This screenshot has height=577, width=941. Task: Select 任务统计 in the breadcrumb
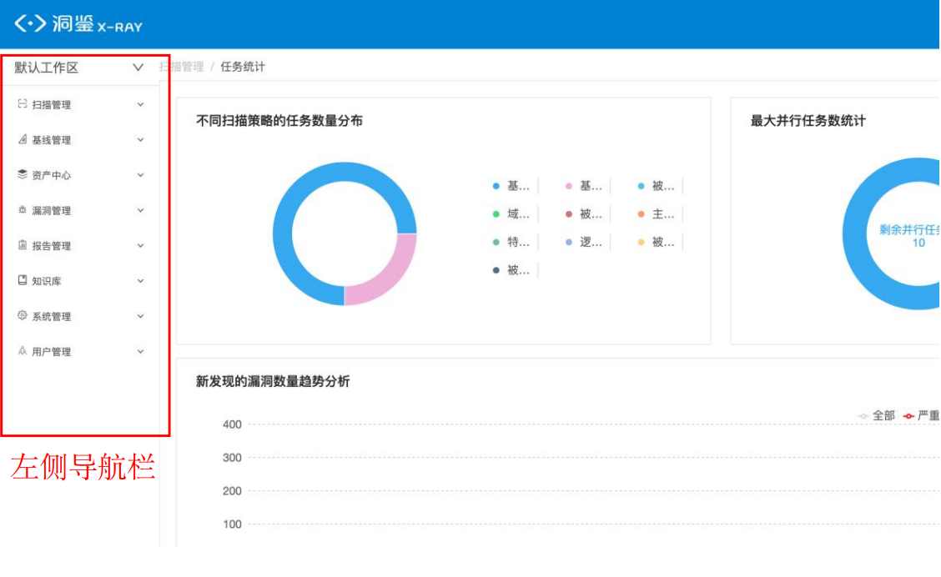point(243,67)
